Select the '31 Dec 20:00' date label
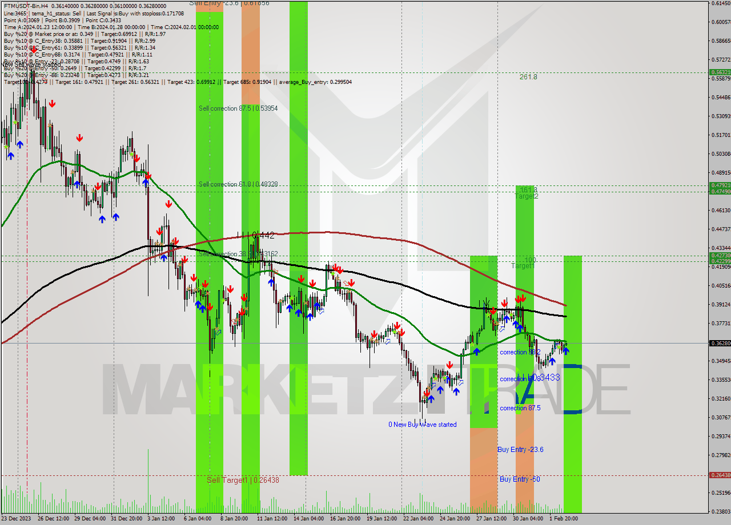This screenshot has height=525, width=731. (126, 519)
